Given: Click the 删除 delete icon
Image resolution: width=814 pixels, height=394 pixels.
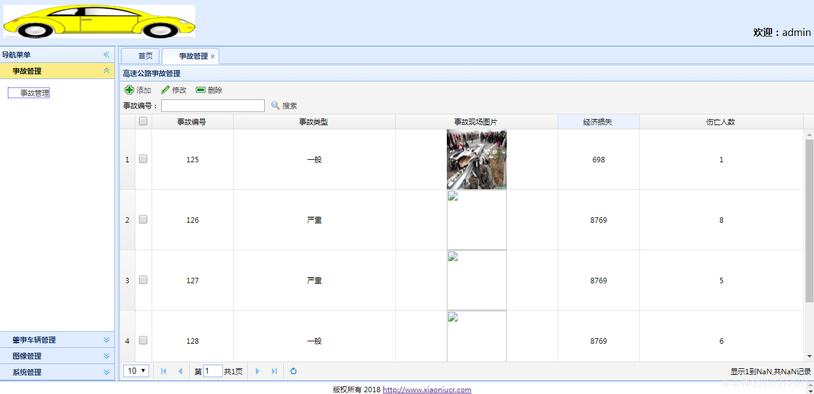Looking at the screenshot, I should click(201, 89).
